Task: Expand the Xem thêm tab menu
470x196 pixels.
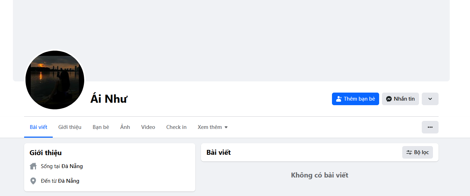Action: click(212, 127)
